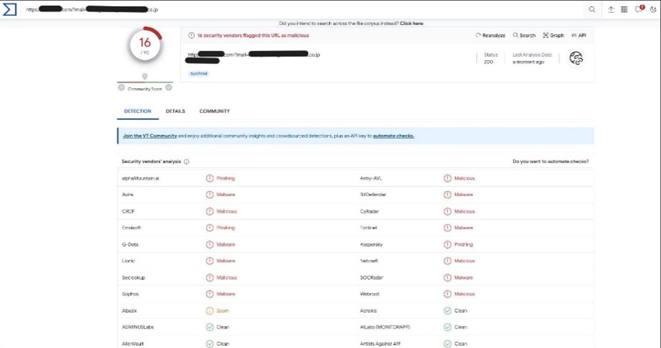661x348 pixels.
Task: Switch to the DETAILS tab
Action: (x=175, y=111)
